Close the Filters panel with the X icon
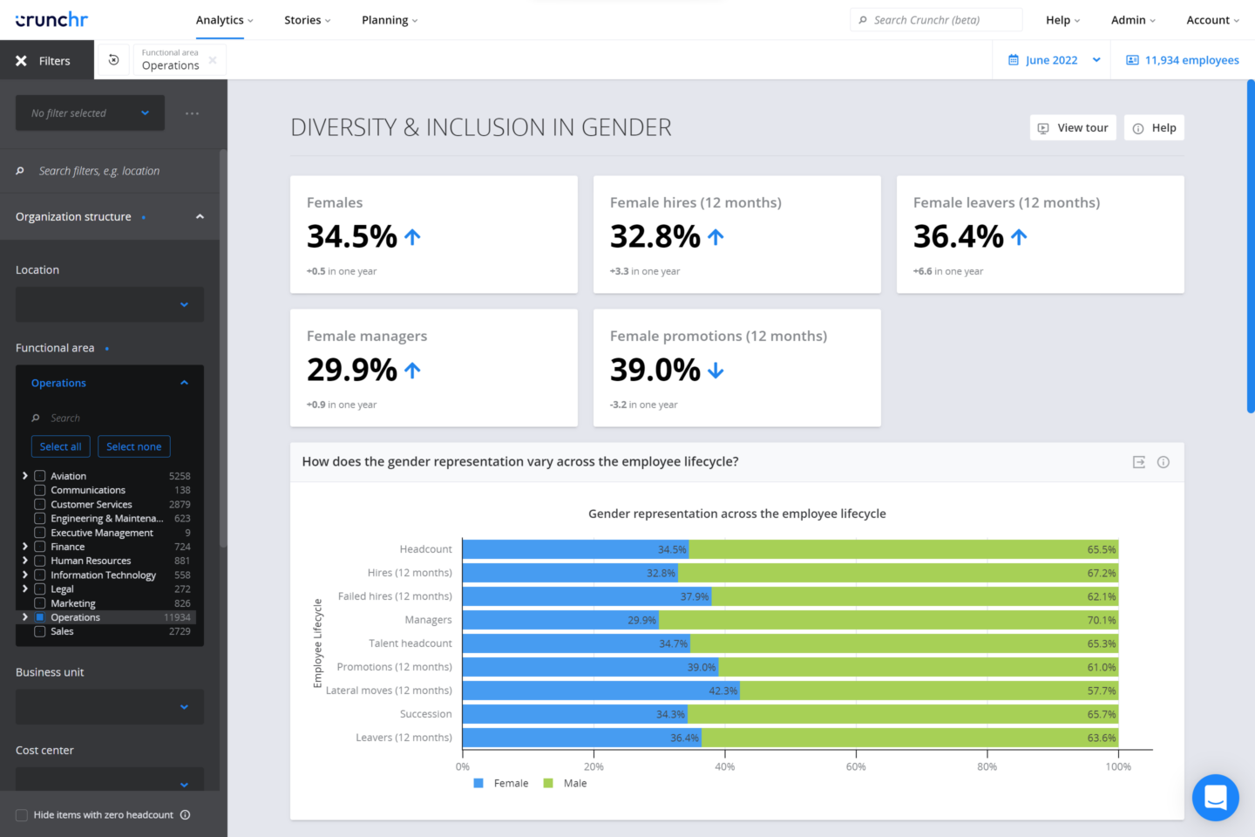This screenshot has height=837, width=1255. (21, 61)
